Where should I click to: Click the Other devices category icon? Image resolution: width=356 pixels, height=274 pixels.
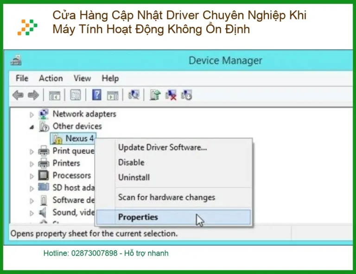[44, 126]
